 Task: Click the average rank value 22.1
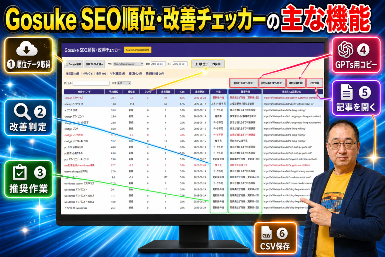click(x=113, y=98)
